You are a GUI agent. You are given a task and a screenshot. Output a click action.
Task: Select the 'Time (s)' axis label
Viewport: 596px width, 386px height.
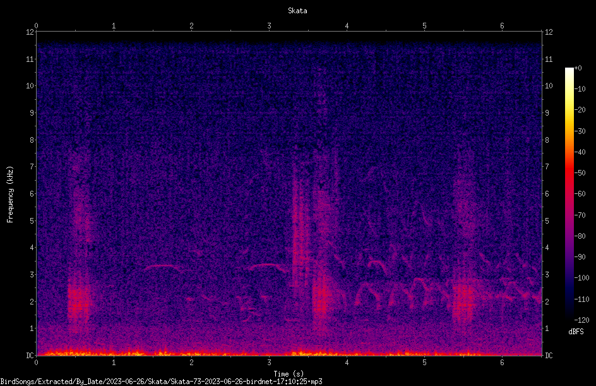pos(289,374)
